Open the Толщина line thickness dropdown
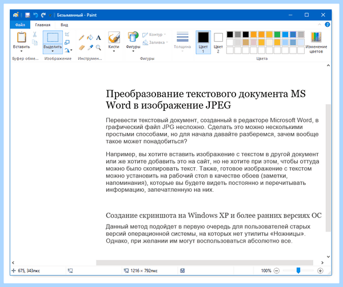 (x=182, y=42)
